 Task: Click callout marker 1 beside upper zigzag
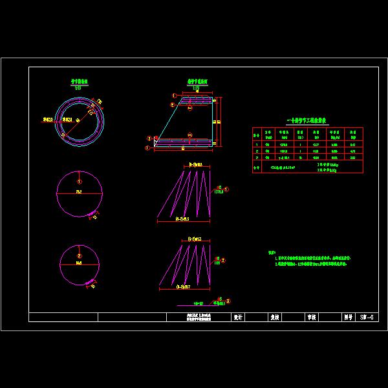(x=226, y=189)
